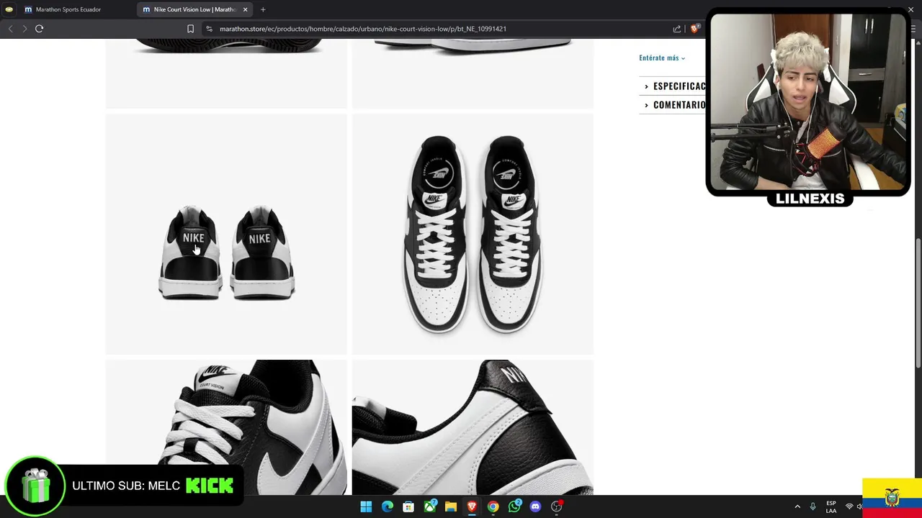
Task: Switch to the Marathon Sports Ecuador tab
Action: coord(68,9)
